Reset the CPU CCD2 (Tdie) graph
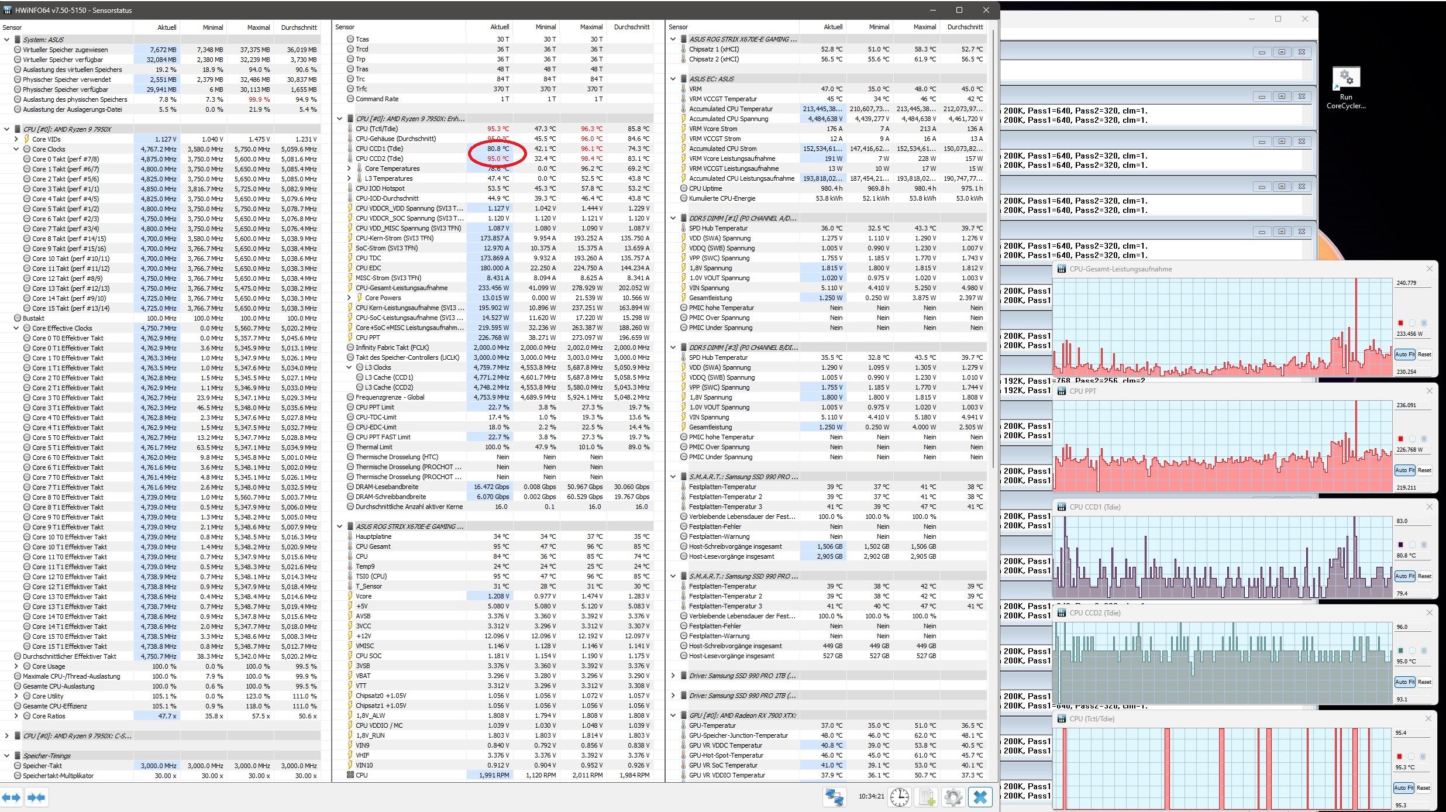The image size is (1446, 812). point(1424,682)
